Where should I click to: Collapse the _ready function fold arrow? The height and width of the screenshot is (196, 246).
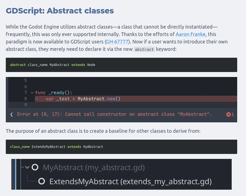point(32,93)
